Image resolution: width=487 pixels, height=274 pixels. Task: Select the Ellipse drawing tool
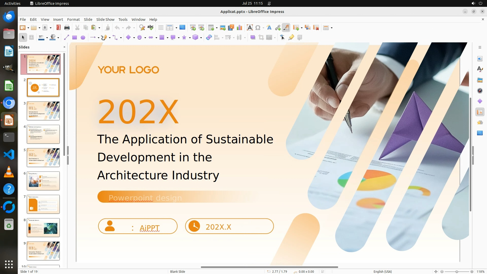point(83,38)
